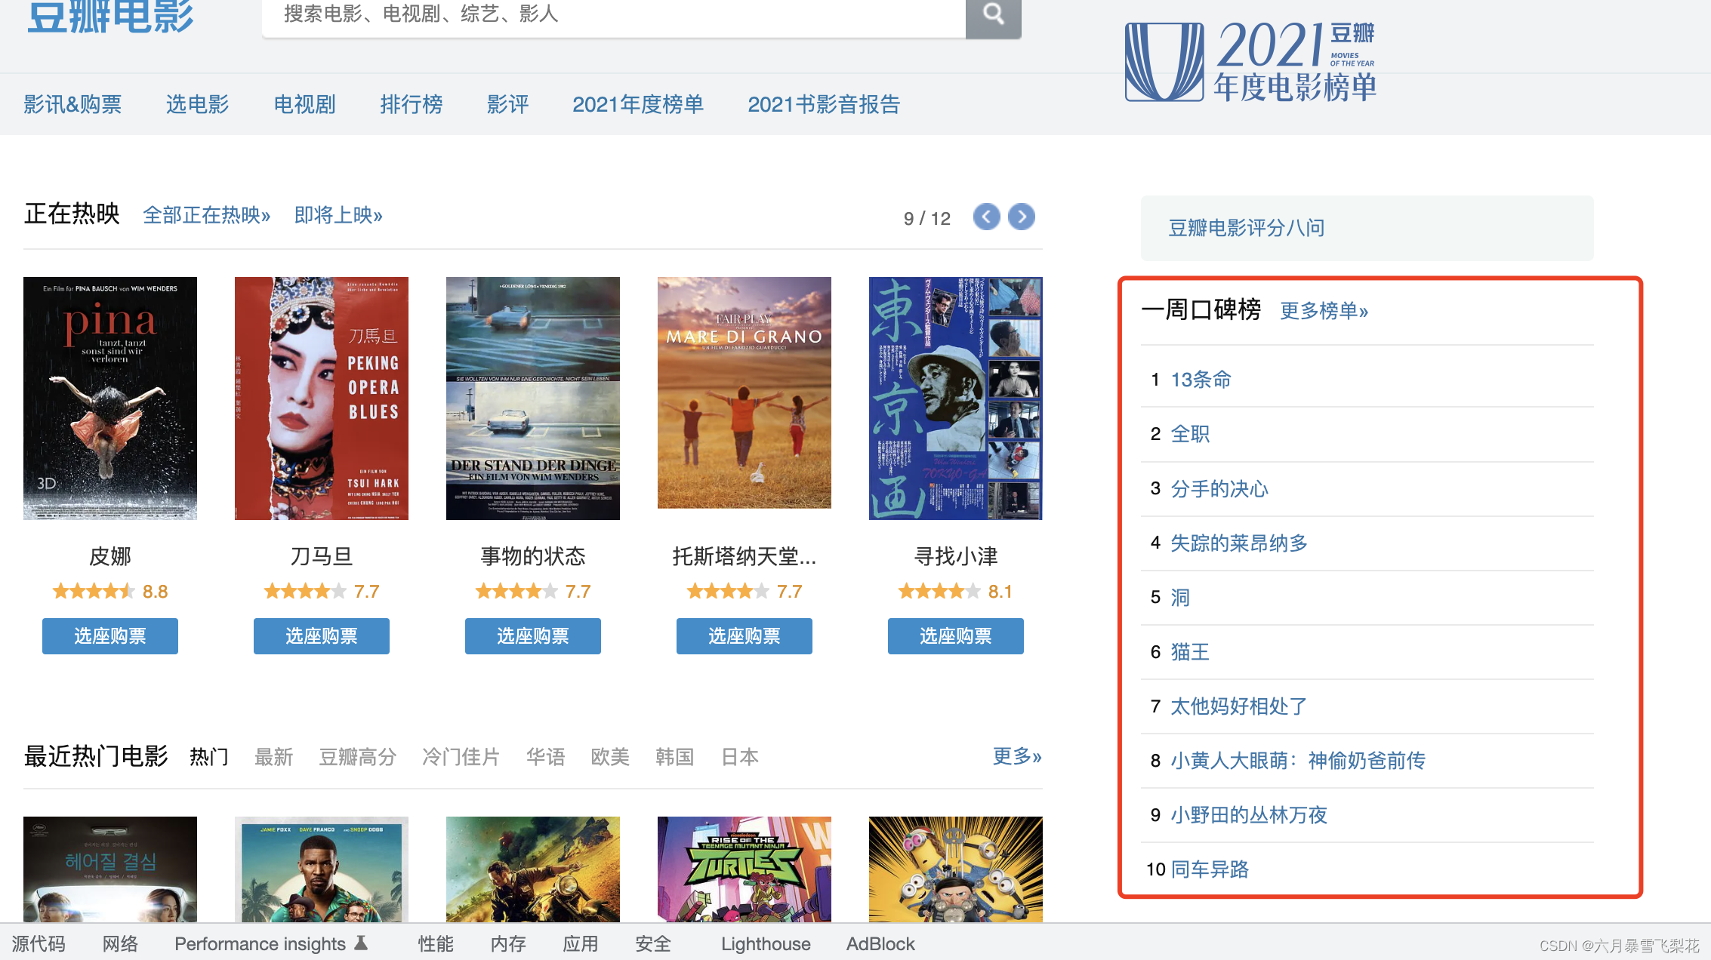Click the Tokyo-Ga poster
This screenshot has height=960, width=1711.
coord(956,398)
